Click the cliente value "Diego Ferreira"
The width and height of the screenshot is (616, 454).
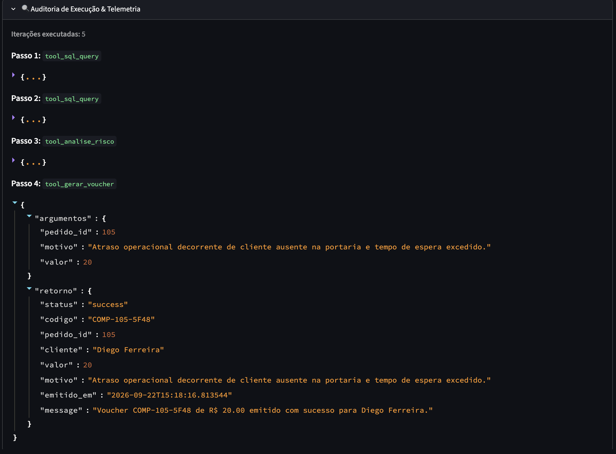(x=128, y=350)
